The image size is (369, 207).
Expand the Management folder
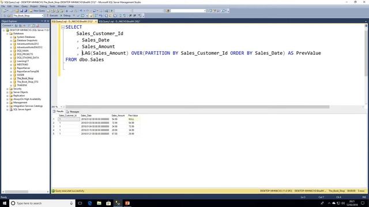click(7, 102)
